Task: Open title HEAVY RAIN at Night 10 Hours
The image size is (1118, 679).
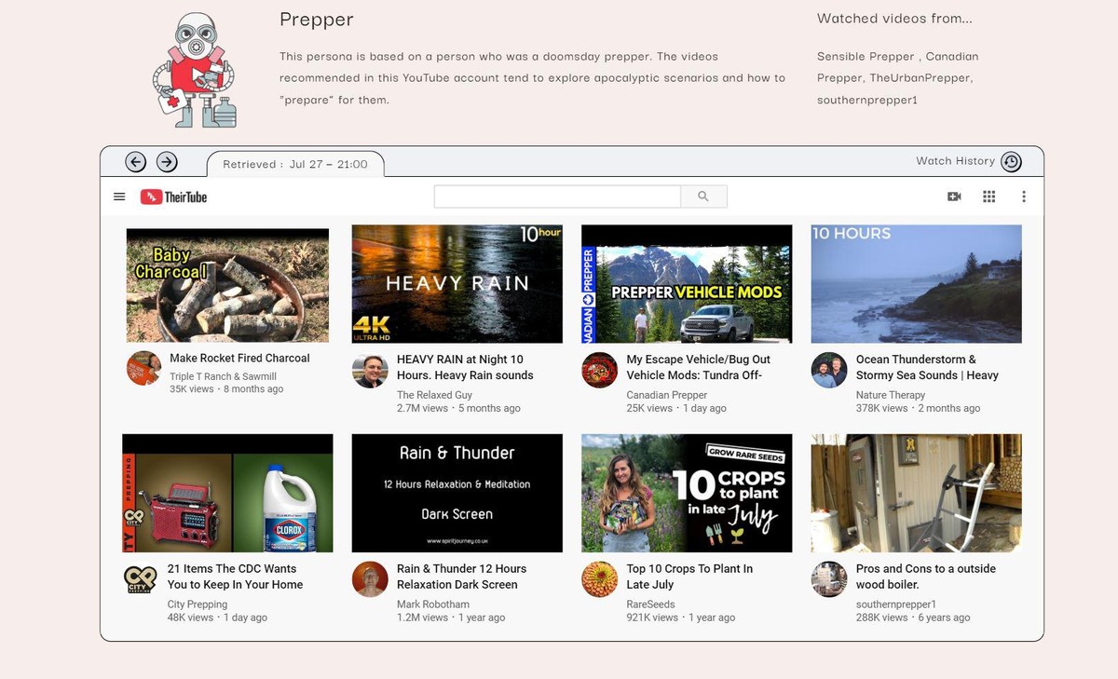Action: click(465, 367)
